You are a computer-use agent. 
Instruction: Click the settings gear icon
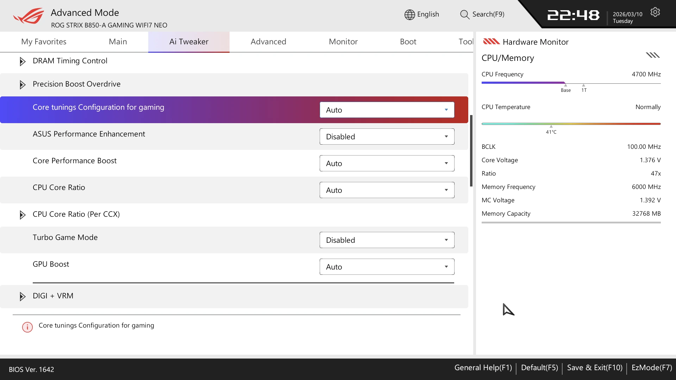(x=655, y=12)
